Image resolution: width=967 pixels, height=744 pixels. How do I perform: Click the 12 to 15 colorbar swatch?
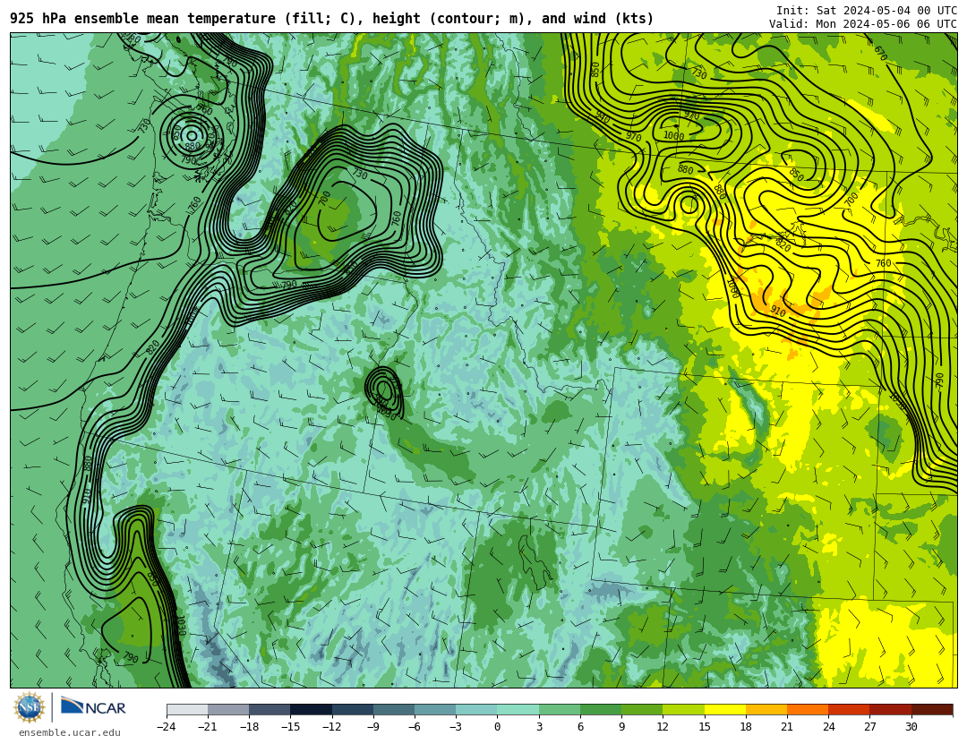[x=683, y=709]
